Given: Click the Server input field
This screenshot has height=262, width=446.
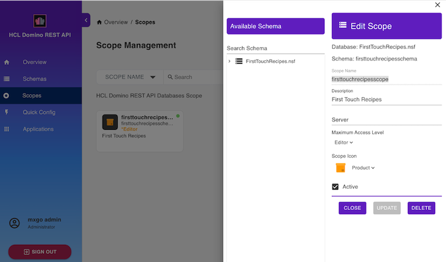Looking at the screenshot, I should coord(387,120).
